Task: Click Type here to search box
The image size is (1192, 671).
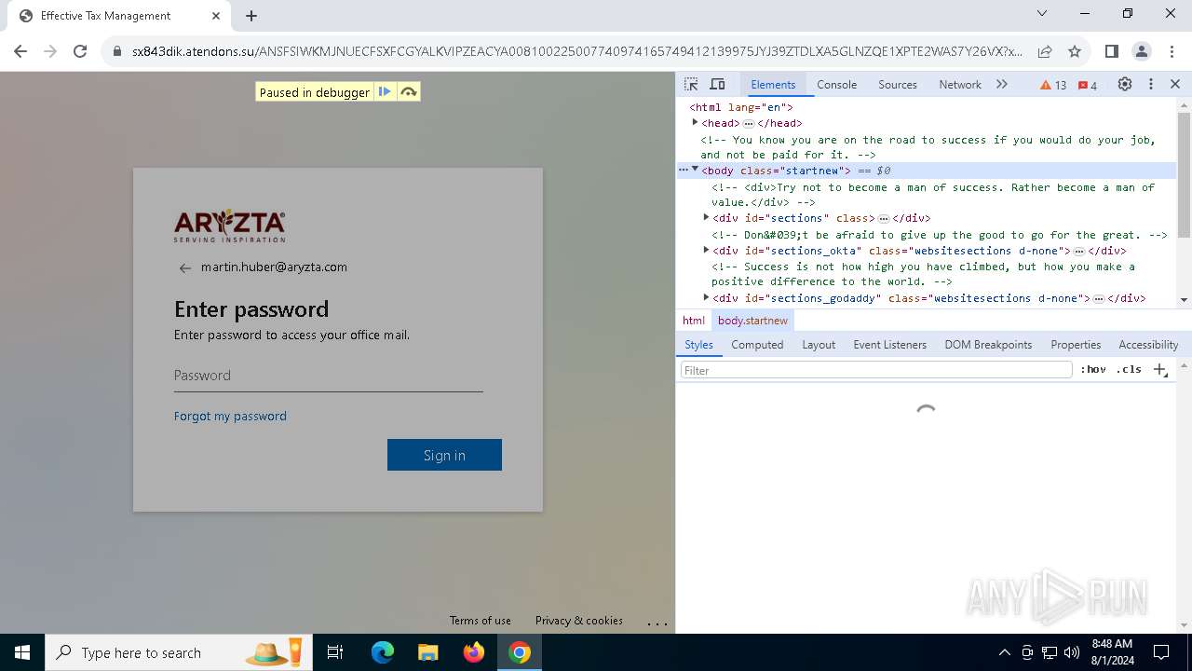Action: (178, 652)
